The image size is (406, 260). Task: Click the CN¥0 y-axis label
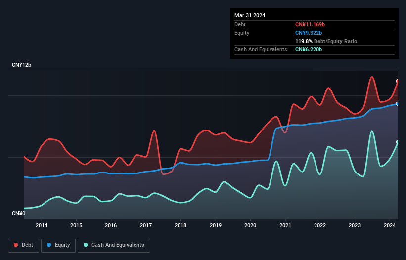coord(18,213)
